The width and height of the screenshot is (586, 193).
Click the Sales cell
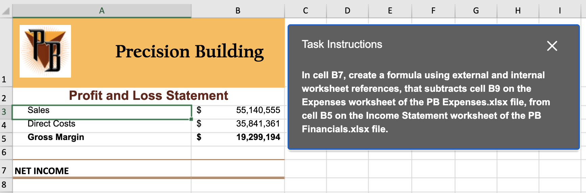pos(102,112)
